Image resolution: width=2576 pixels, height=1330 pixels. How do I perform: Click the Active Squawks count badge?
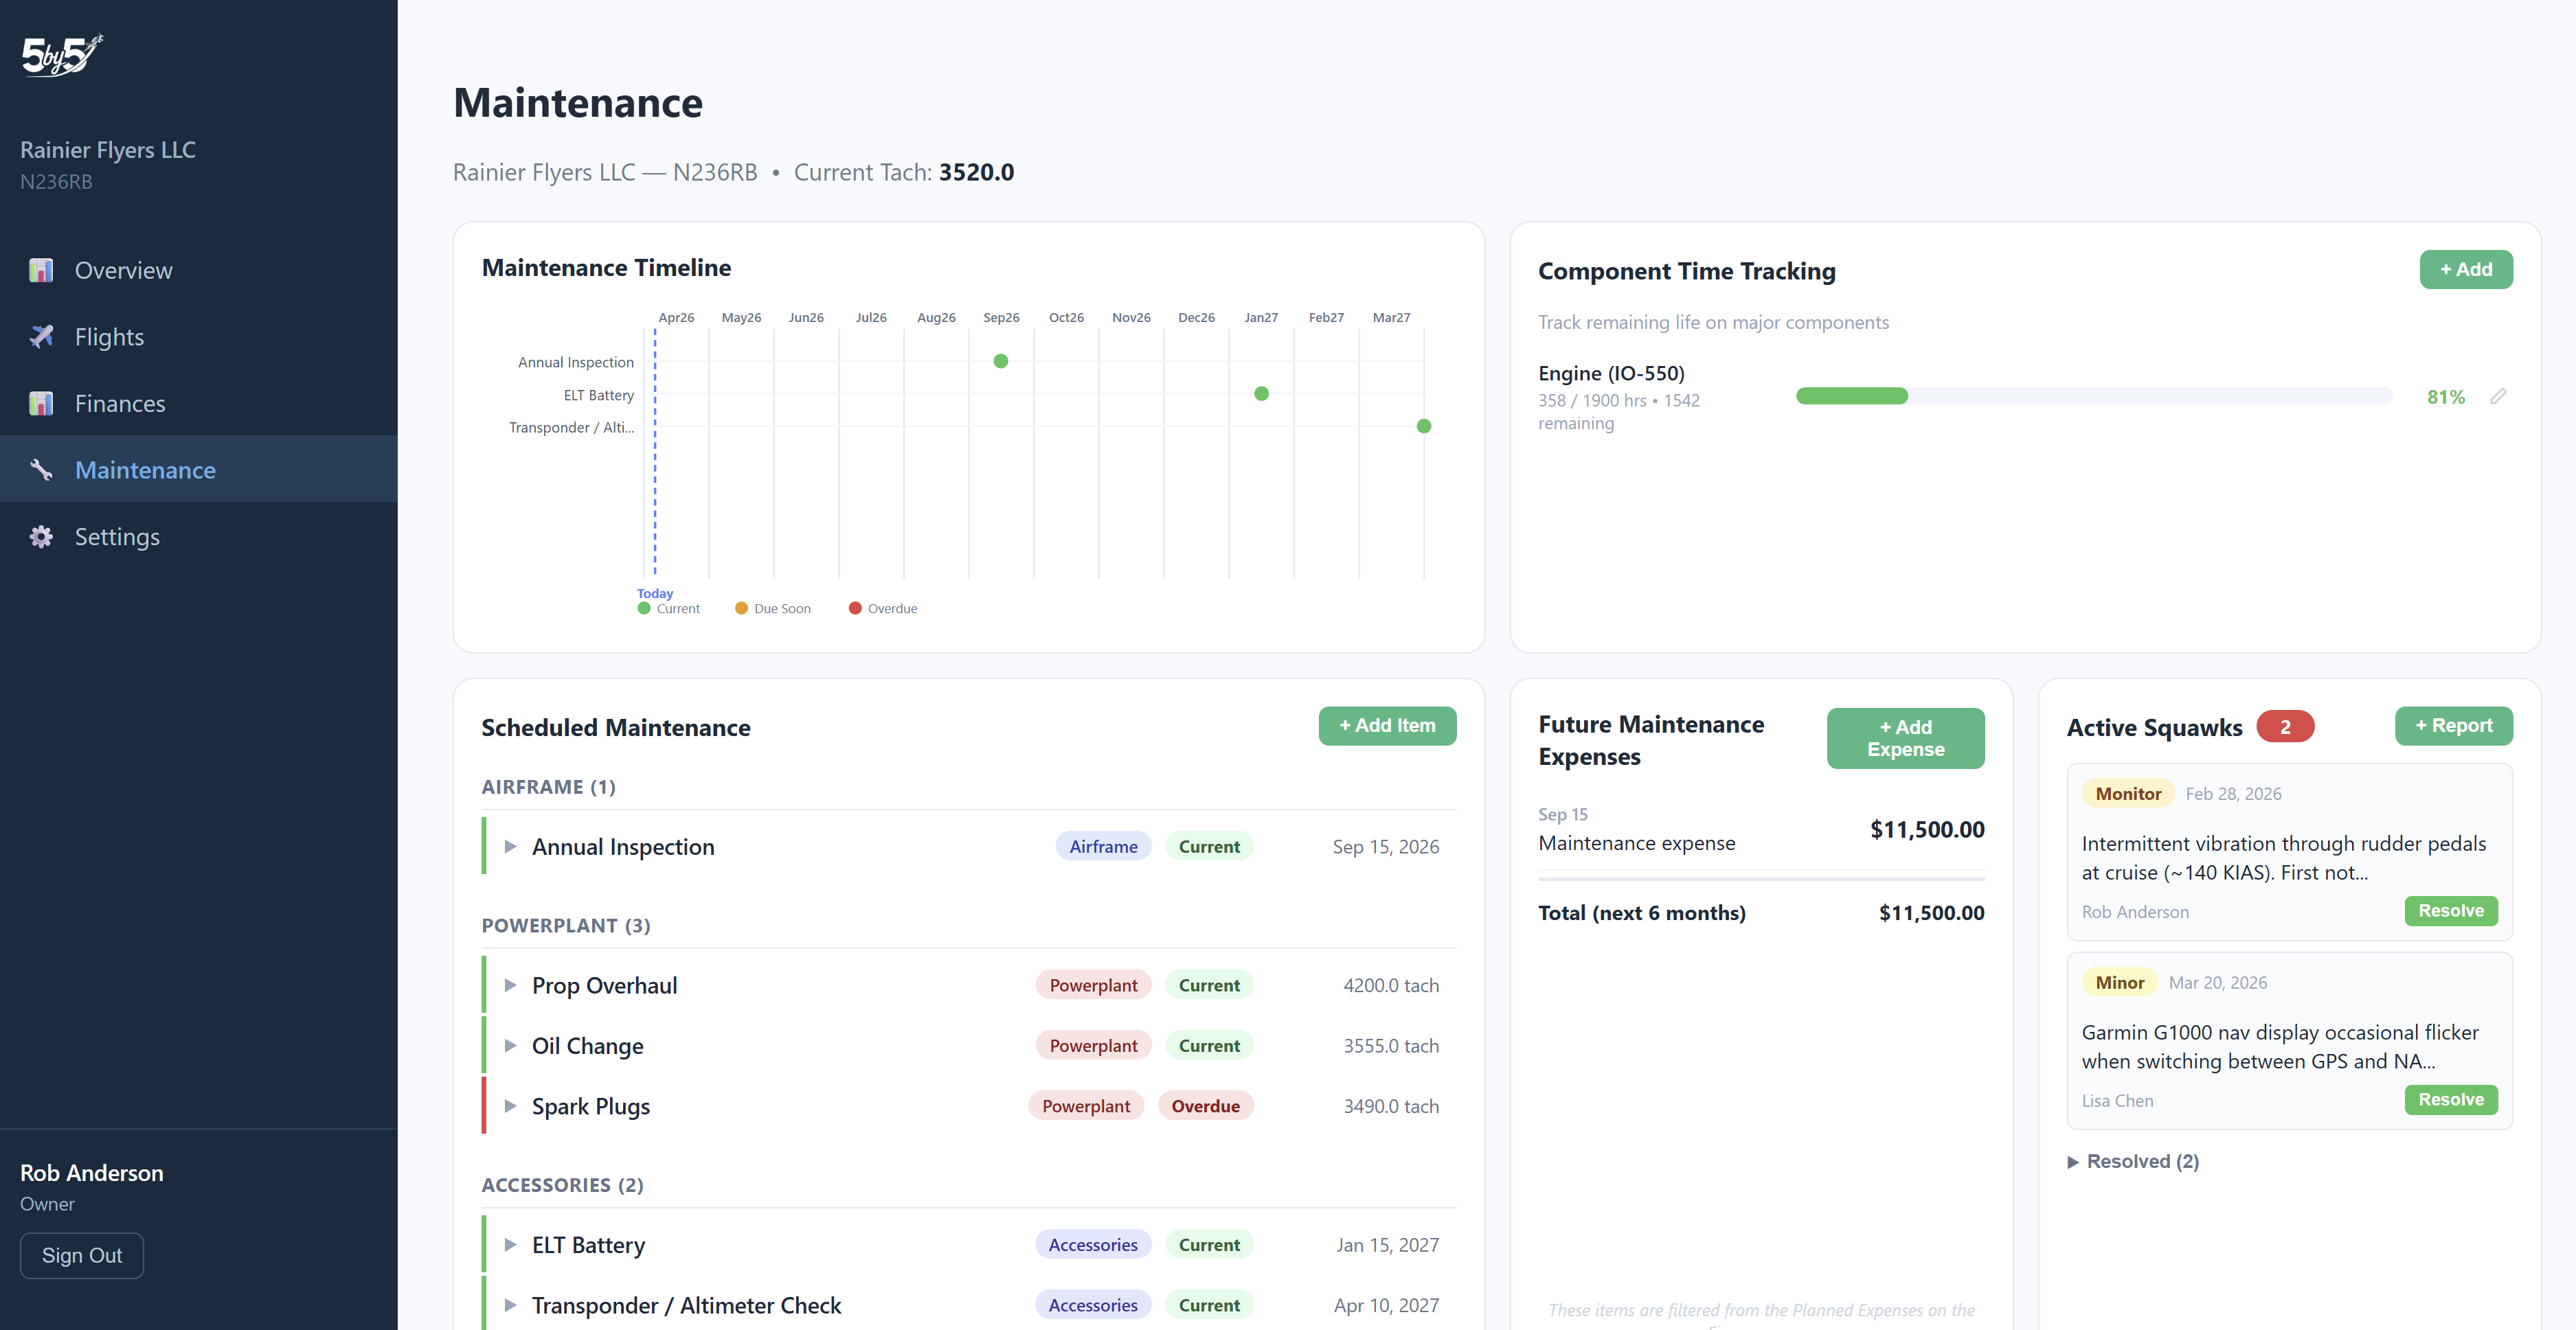(x=2286, y=726)
